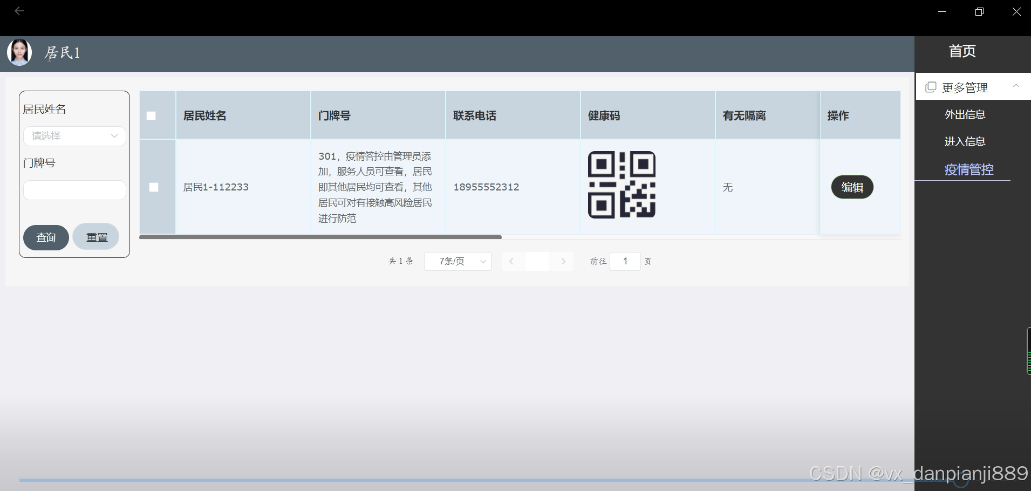The image size is (1031, 491).
Task: Click the back arrow icon
Action: click(x=19, y=11)
